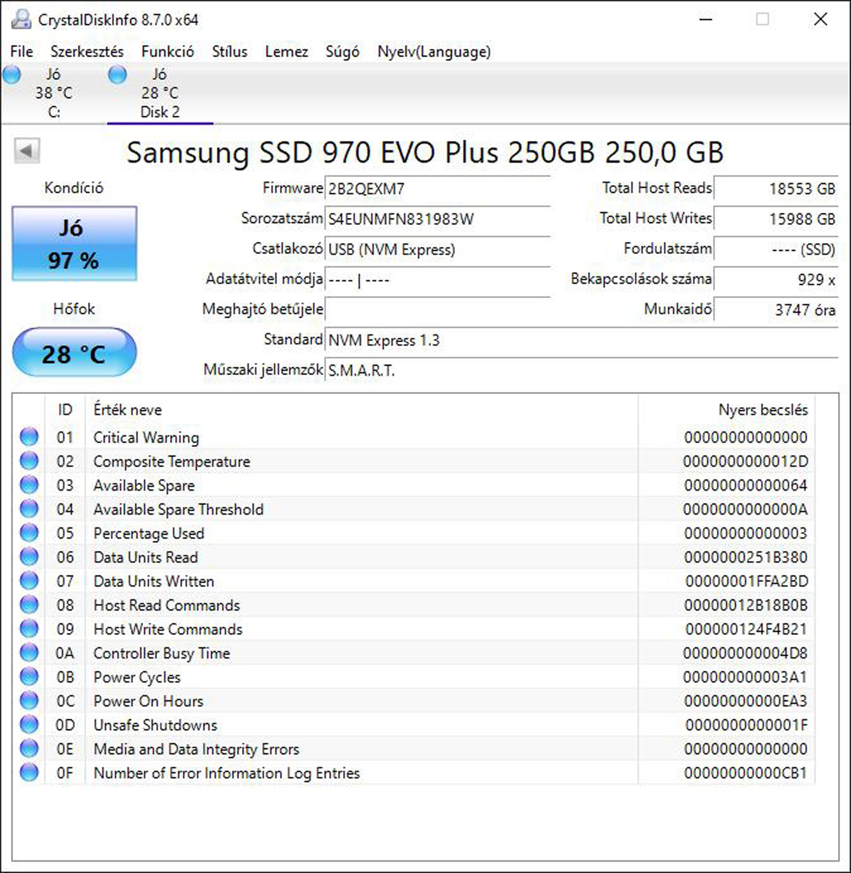Click the Csatlakozó field USB (NVM Express)
851x873 pixels.
437,249
